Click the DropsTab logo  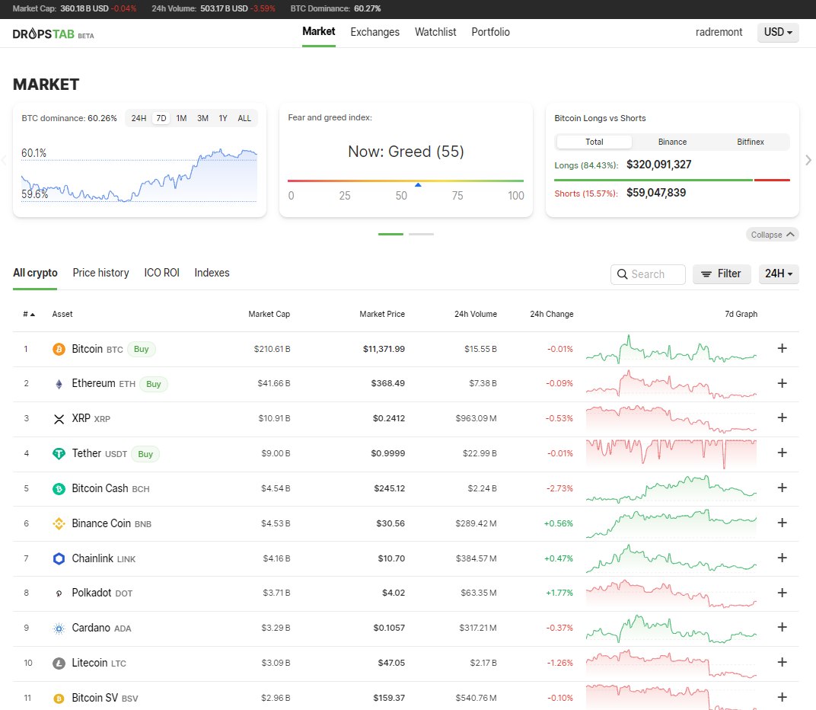53,34
